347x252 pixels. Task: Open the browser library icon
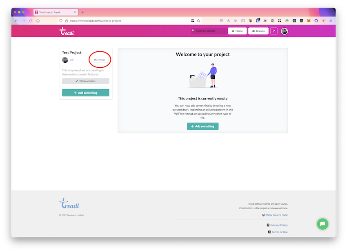pyautogui.click(x=236, y=21)
